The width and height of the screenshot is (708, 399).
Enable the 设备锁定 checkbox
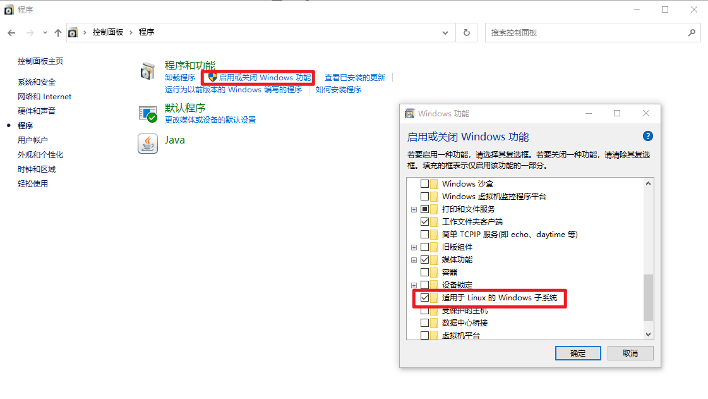tap(424, 285)
